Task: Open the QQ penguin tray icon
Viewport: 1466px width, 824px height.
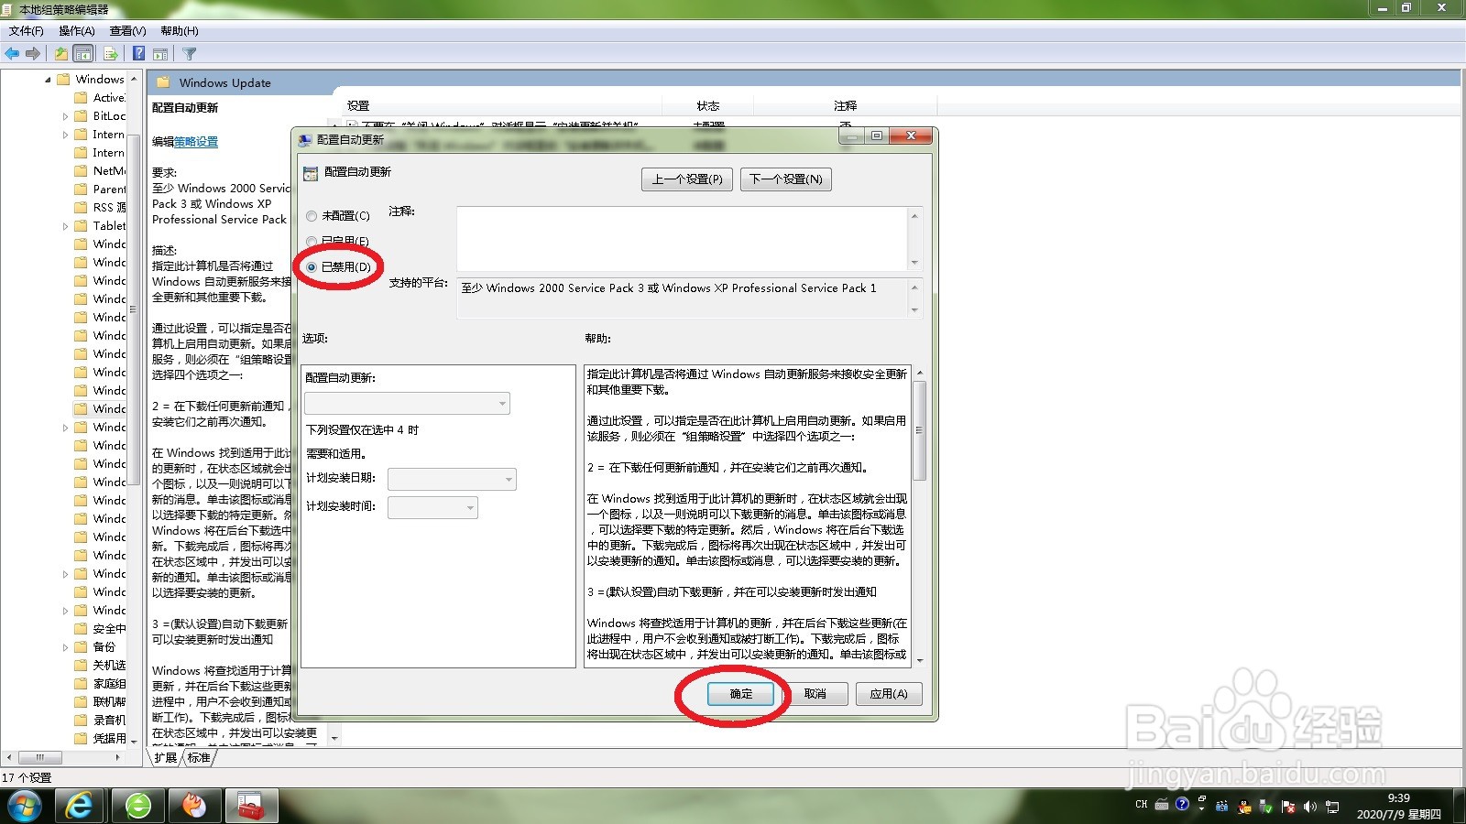Action: click(1244, 807)
